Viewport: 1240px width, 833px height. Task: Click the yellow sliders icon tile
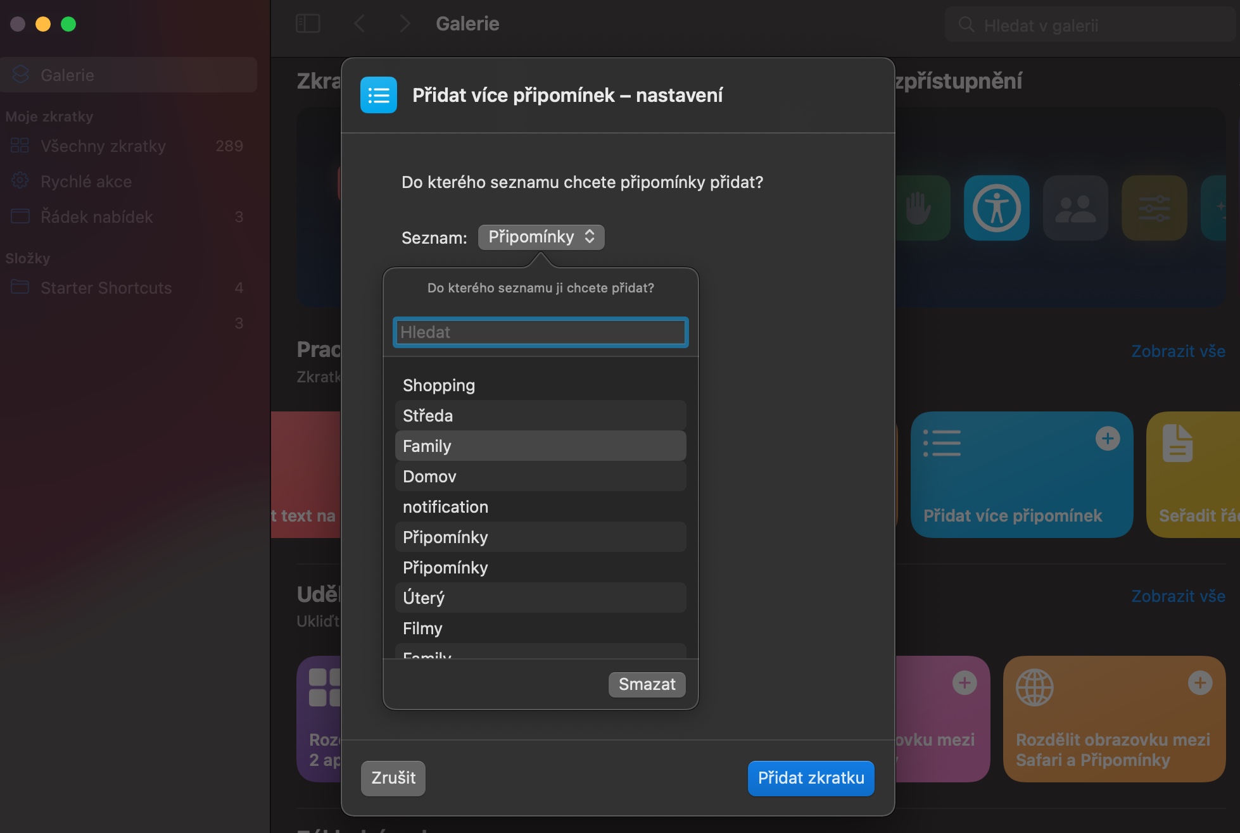(x=1153, y=208)
